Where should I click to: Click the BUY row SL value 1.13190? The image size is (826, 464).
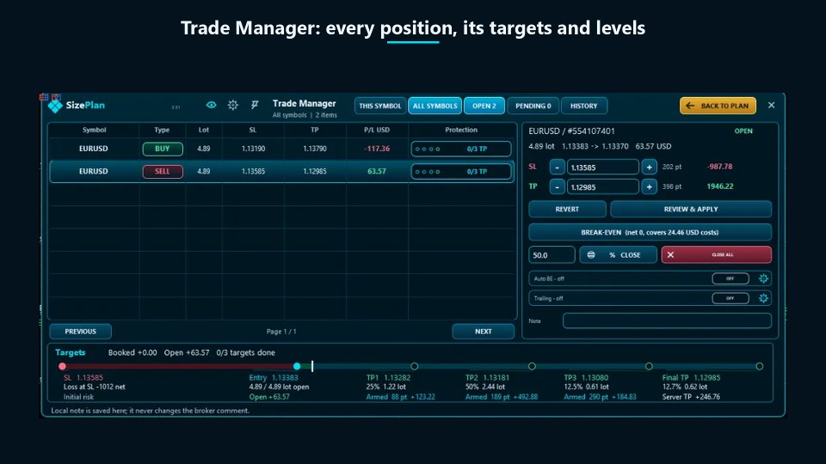pos(253,149)
